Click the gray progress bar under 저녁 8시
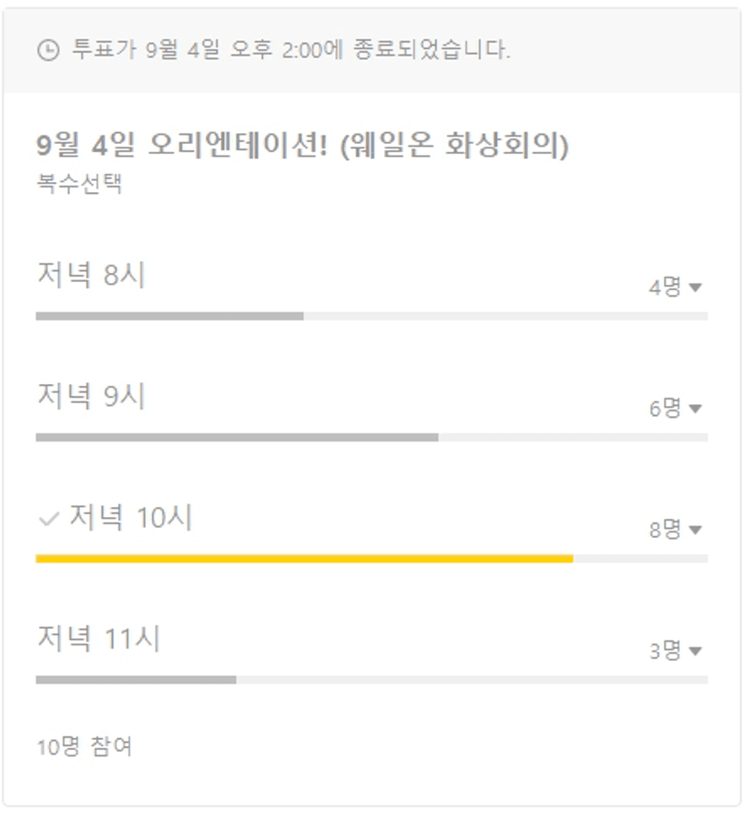 tap(169, 317)
